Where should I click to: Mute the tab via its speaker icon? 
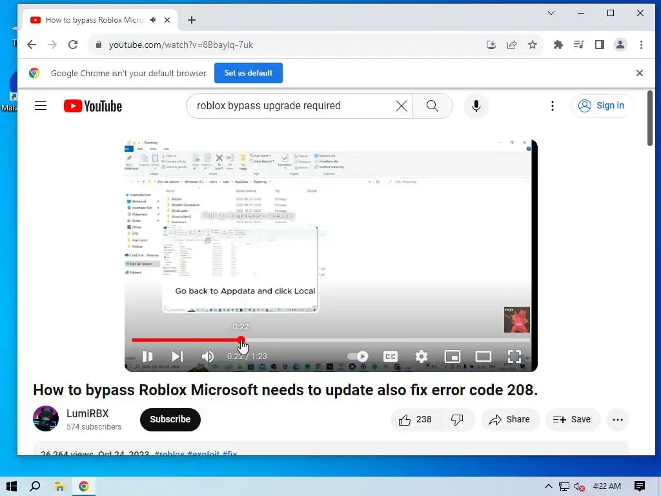(x=154, y=20)
